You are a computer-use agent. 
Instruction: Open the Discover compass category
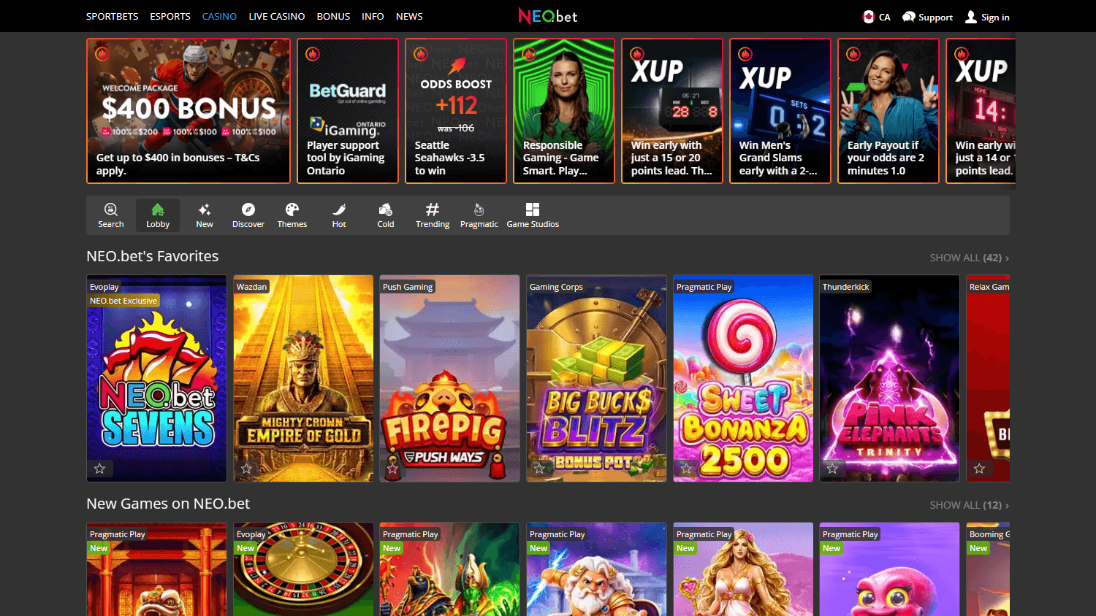coord(248,215)
